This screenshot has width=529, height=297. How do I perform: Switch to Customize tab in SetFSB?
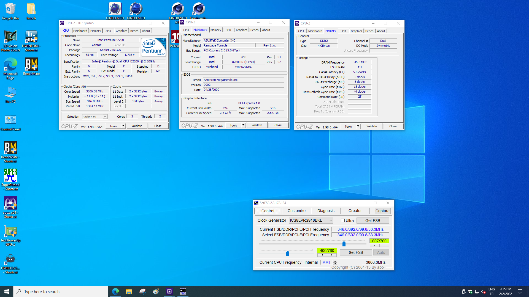click(x=296, y=211)
